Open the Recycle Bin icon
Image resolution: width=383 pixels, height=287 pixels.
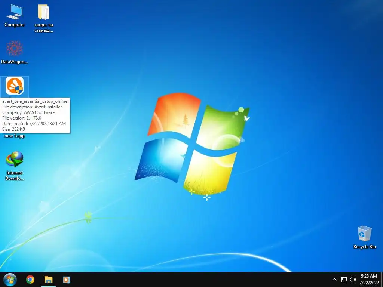(364, 237)
